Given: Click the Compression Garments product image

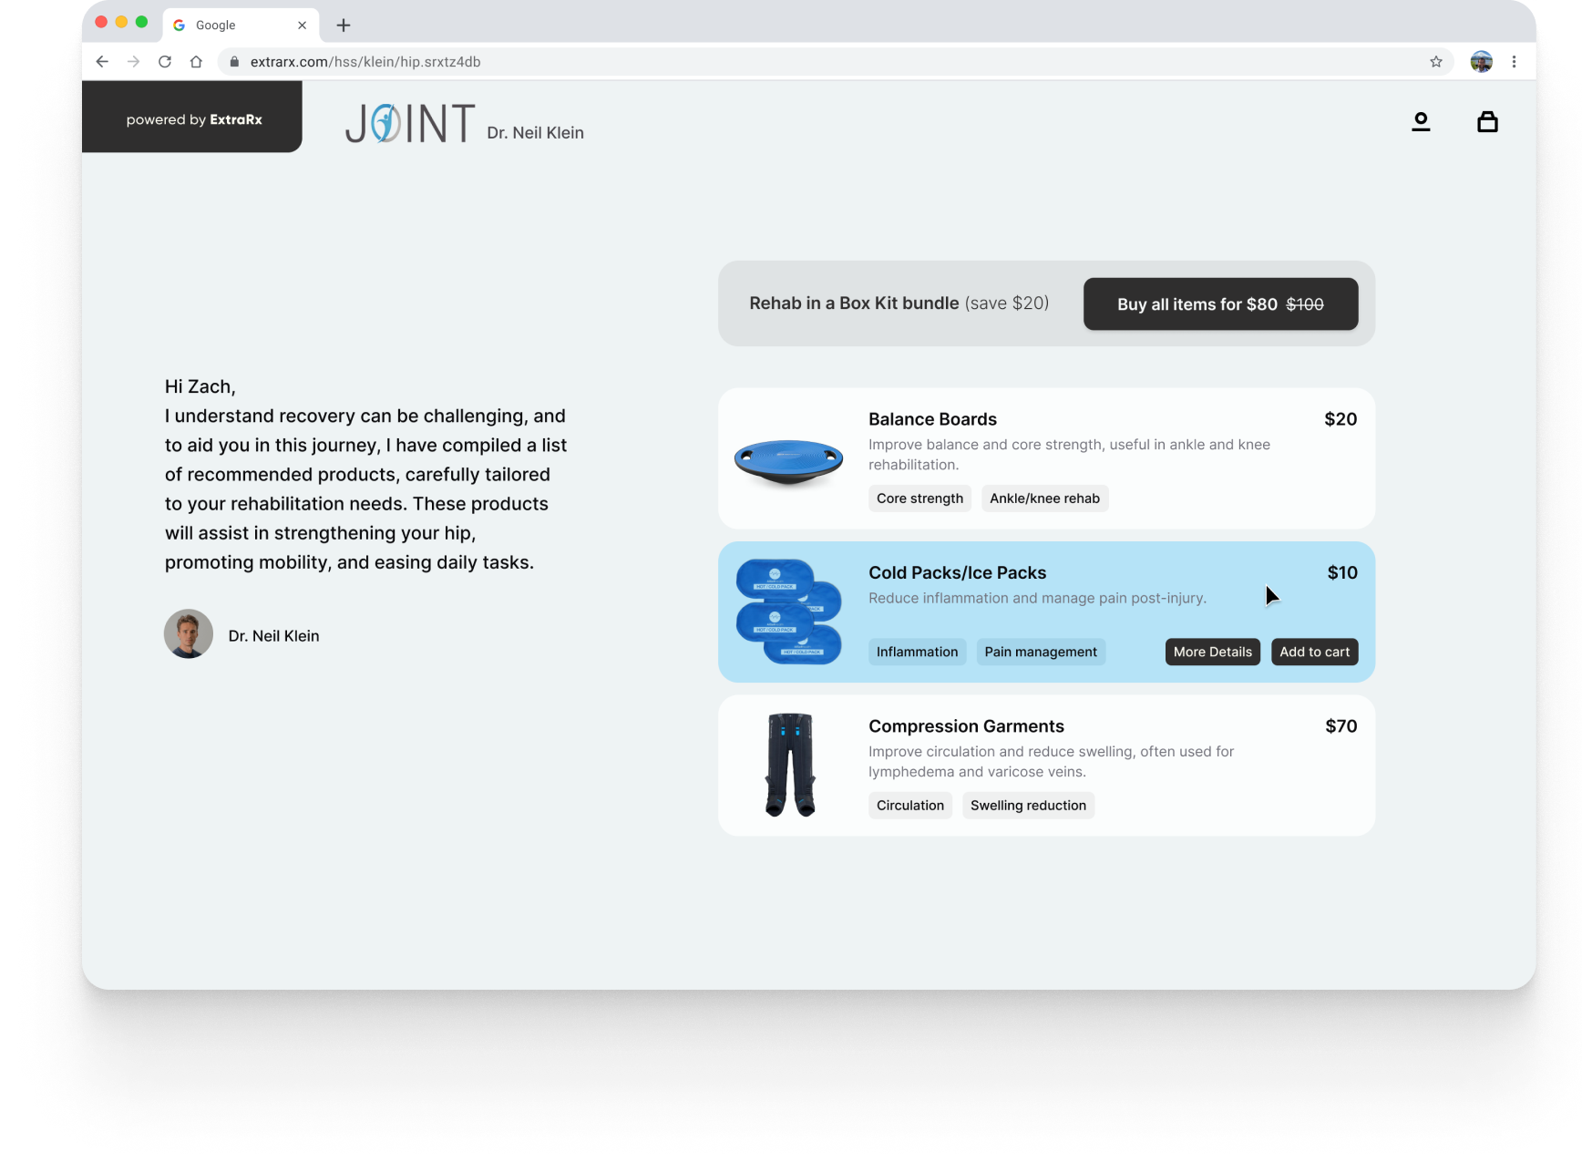Looking at the screenshot, I should coord(790,765).
